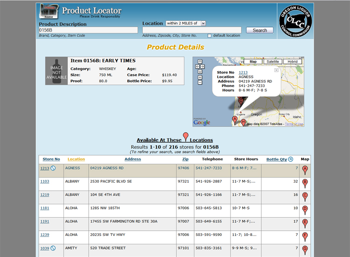
Task: Show AGNESS store on map via marker A
Action: pos(305,170)
